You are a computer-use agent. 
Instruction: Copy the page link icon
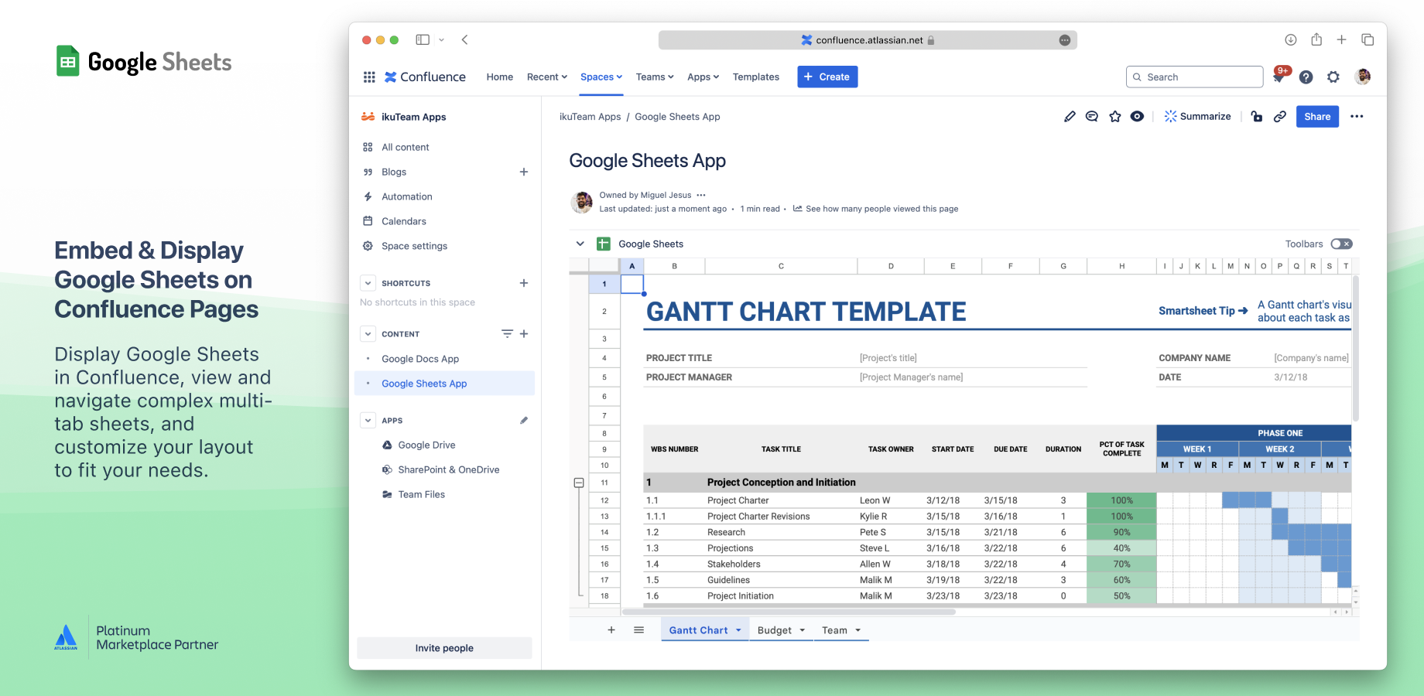(1280, 116)
